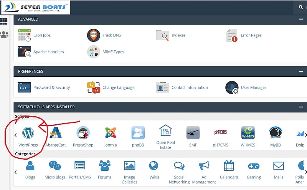Viewport: 307px width, 190px height.
Task: Open the User Manager icon
Action: (232, 88)
